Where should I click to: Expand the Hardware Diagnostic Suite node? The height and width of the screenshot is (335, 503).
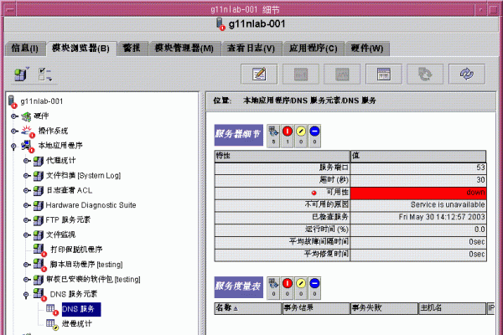point(27,205)
